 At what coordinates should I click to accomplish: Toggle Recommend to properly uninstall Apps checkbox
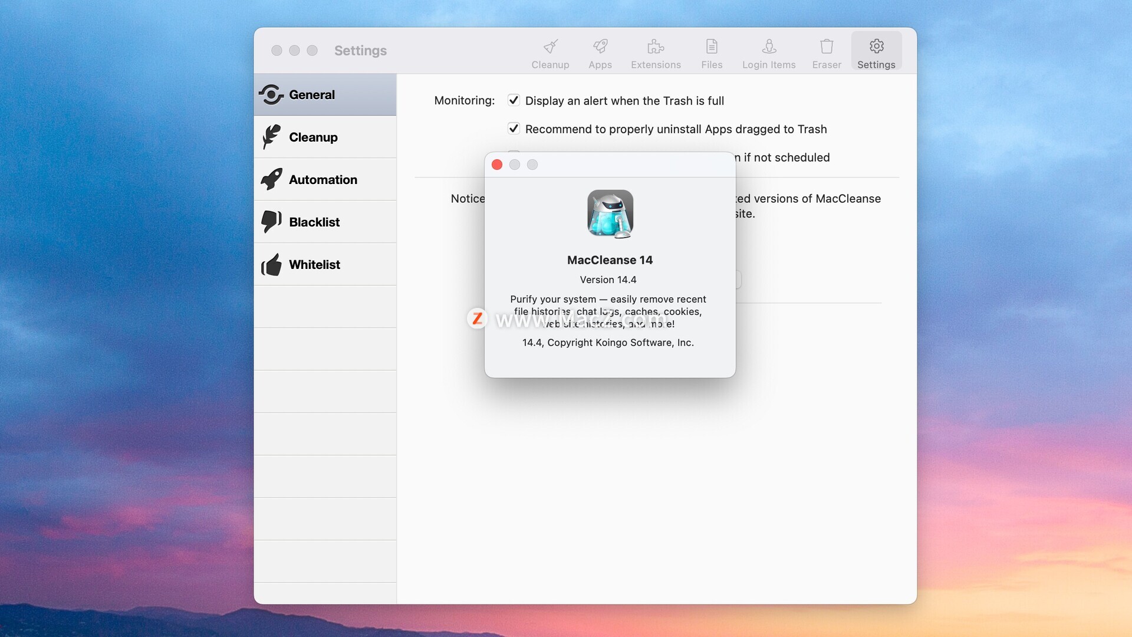pyautogui.click(x=514, y=129)
